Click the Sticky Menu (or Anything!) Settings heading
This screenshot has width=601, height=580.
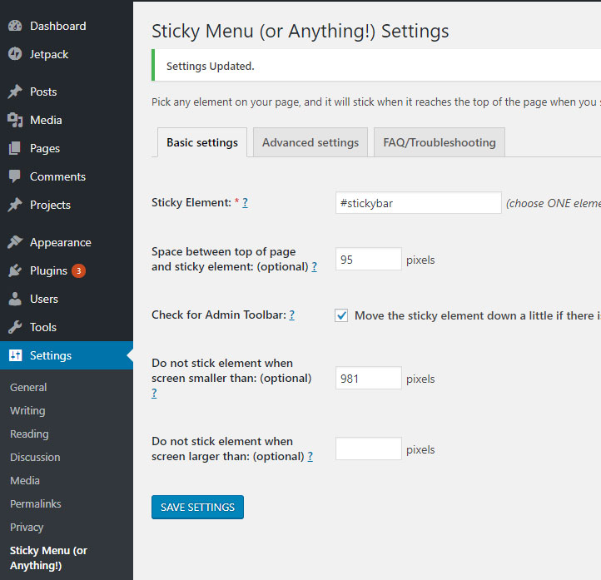coord(300,31)
